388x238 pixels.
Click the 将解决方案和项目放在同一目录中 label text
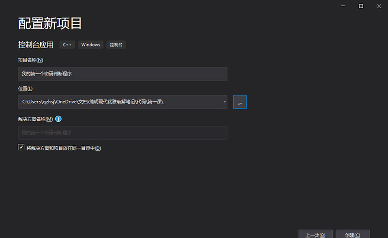64,148
